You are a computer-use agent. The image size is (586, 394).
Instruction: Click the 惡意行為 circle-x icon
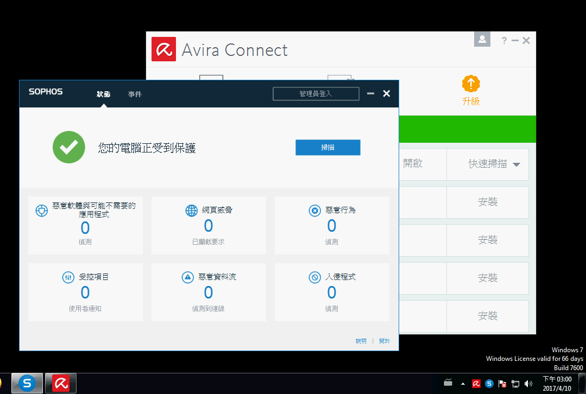click(x=314, y=210)
